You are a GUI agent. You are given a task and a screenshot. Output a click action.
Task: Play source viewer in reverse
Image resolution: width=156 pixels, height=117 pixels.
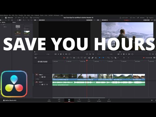point(58,54)
